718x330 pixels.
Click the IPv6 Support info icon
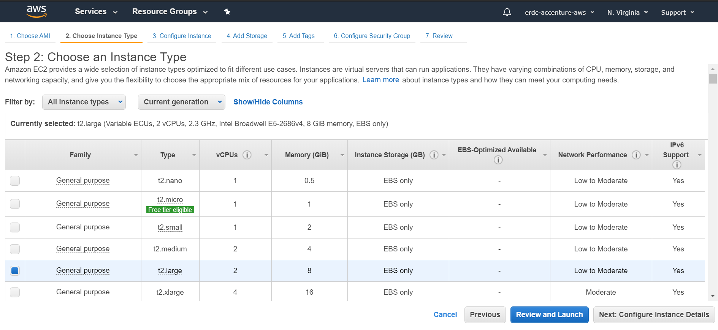[x=677, y=164]
